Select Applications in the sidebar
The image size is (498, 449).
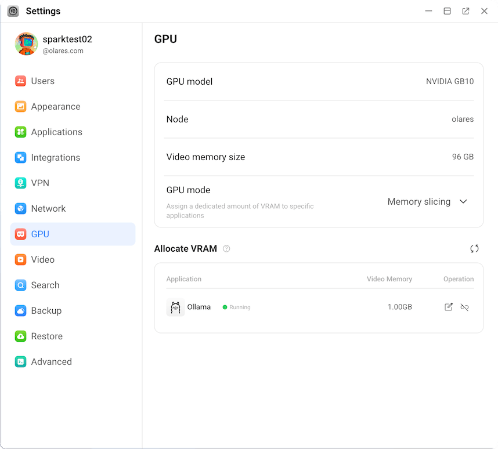point(56,132)
